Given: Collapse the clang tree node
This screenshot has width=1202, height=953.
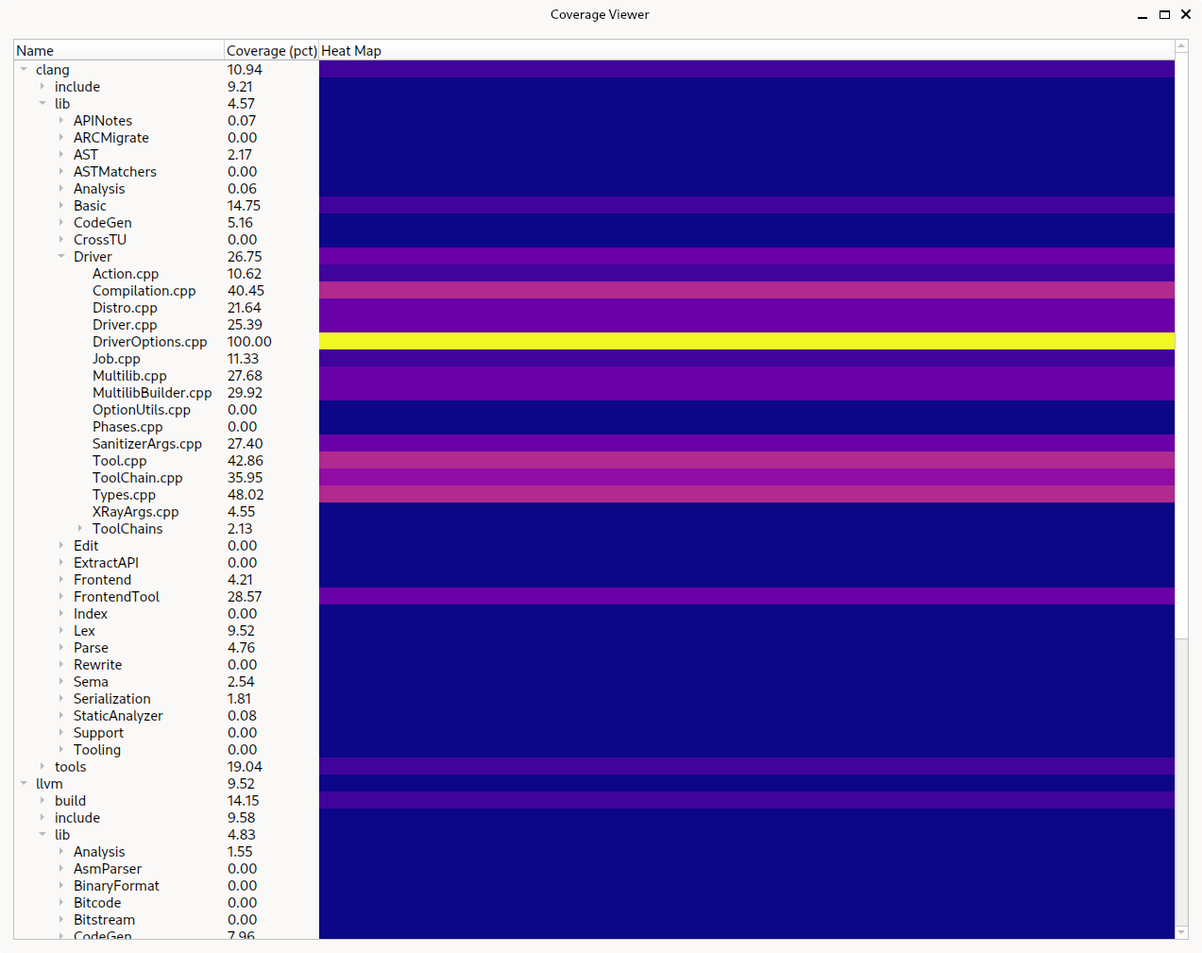Looking at the screenshot, I should [x=24, y=69].
